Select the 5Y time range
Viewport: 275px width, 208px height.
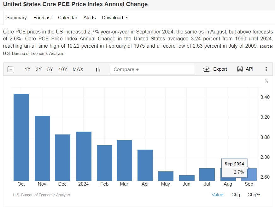50,69
